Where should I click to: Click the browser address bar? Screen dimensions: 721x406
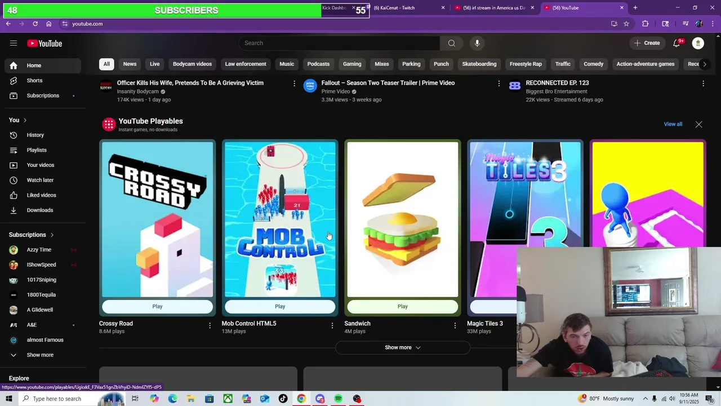tap(332, 24)
